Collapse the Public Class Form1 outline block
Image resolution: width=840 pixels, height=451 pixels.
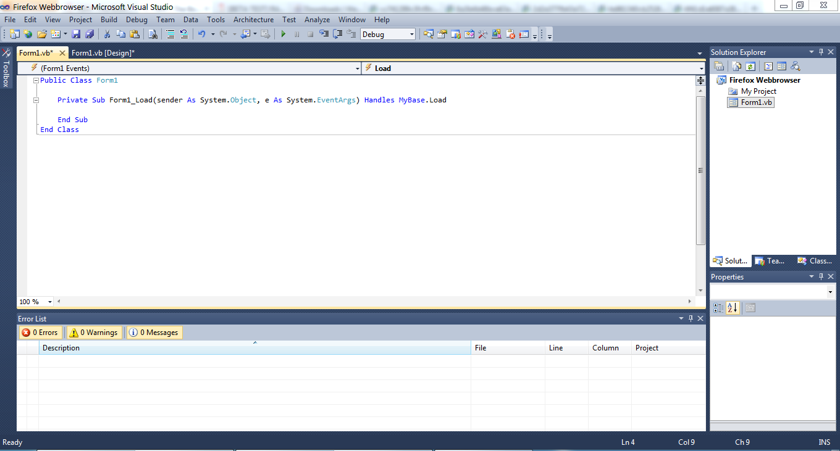[35, 80]
